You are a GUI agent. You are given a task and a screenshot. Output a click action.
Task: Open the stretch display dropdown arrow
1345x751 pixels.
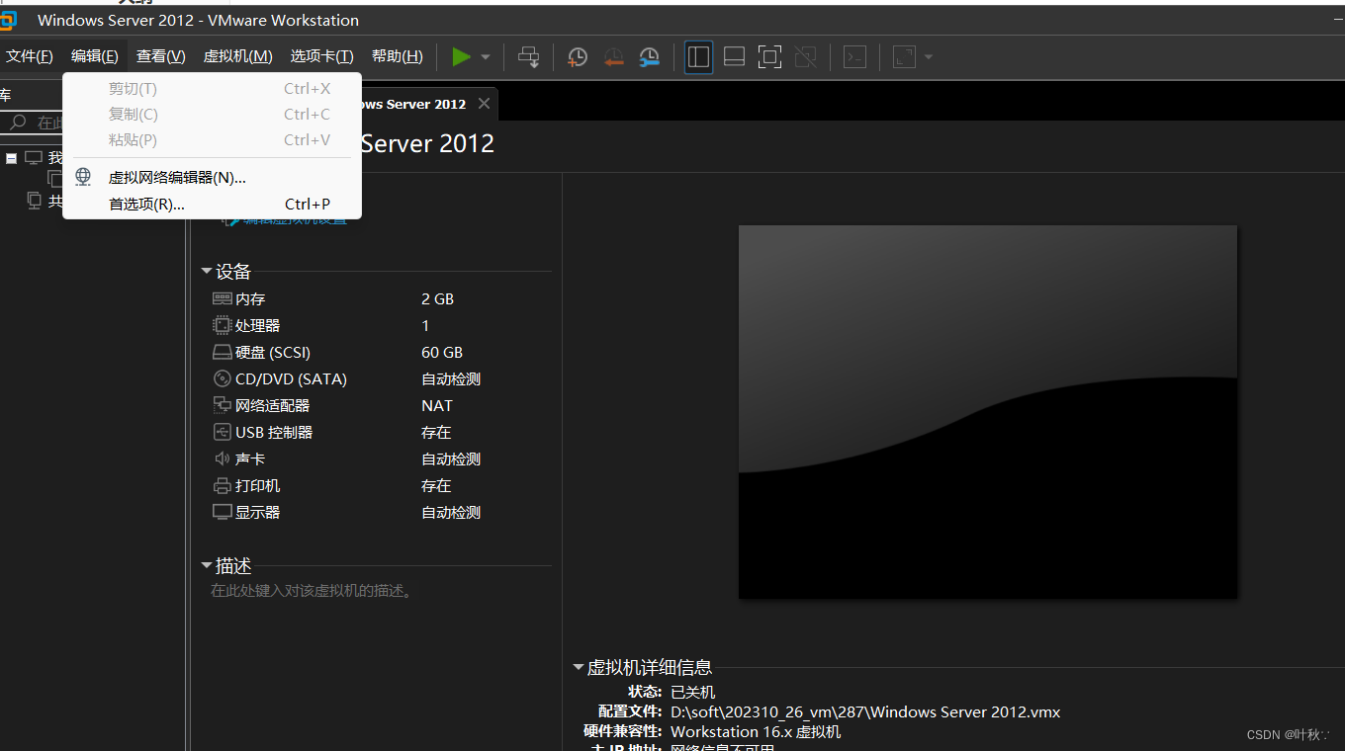929,57
